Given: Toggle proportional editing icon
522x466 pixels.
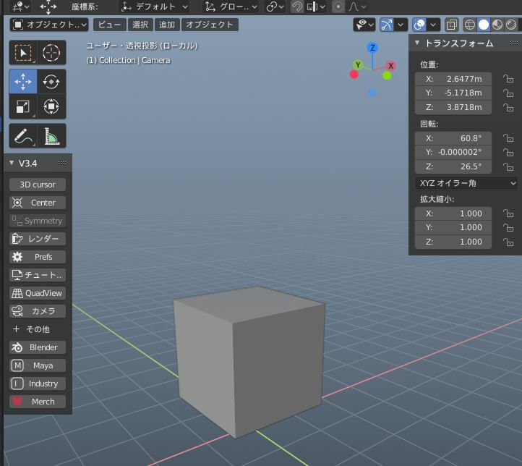Looking at the screenshot, I should tap(338, 7).
